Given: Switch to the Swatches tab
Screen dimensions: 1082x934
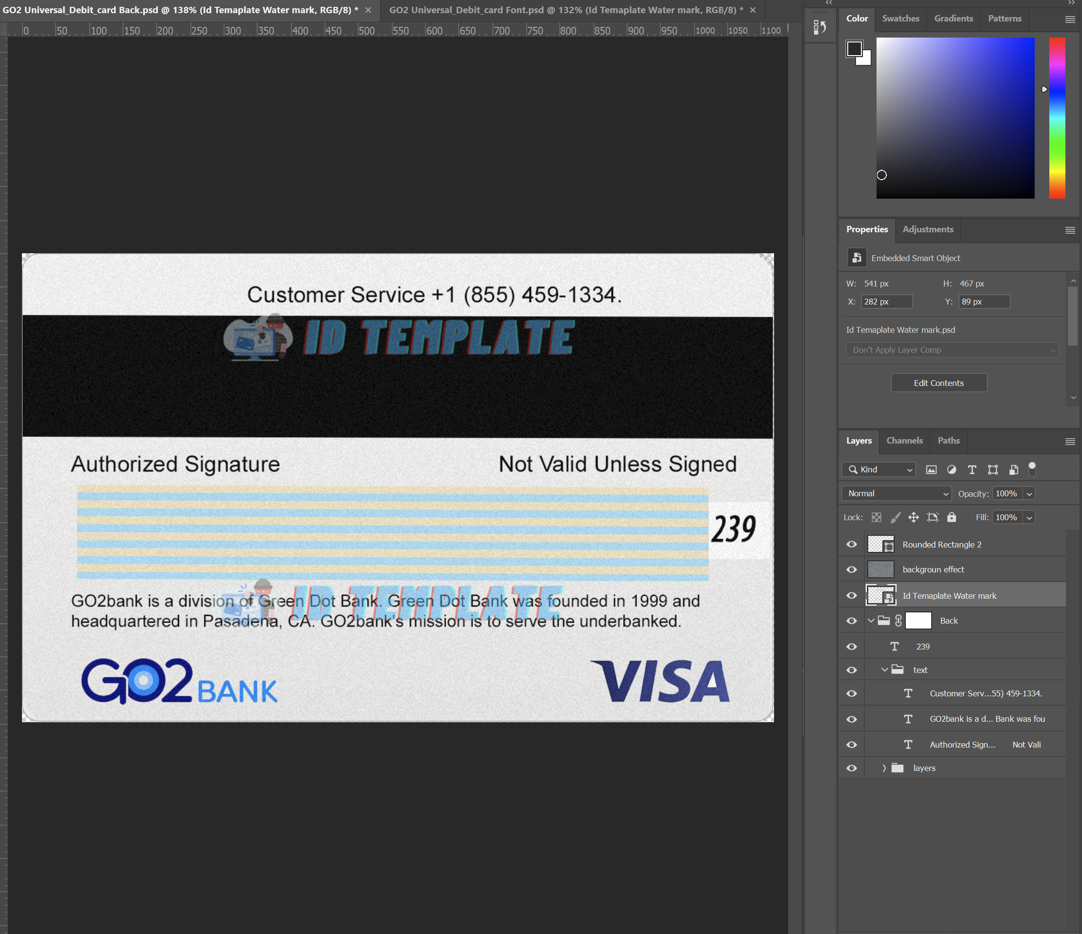Looking at the screenshot, I should (901, 18).
